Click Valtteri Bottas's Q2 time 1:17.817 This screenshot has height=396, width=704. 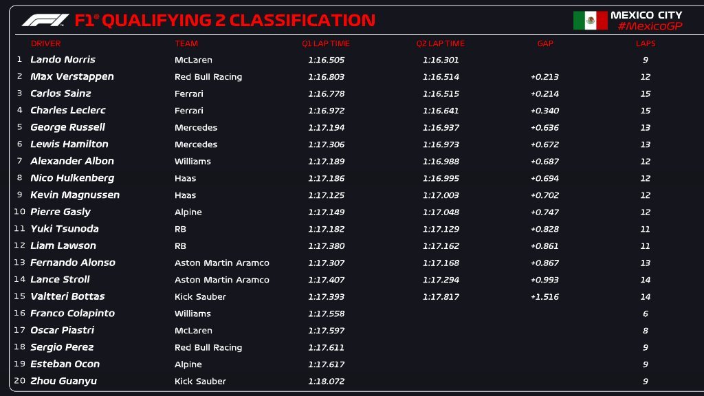441,296
